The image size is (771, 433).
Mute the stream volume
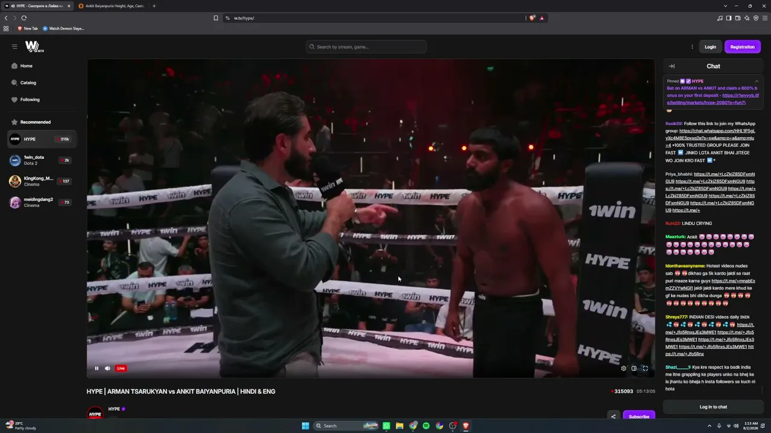[108, 368]
